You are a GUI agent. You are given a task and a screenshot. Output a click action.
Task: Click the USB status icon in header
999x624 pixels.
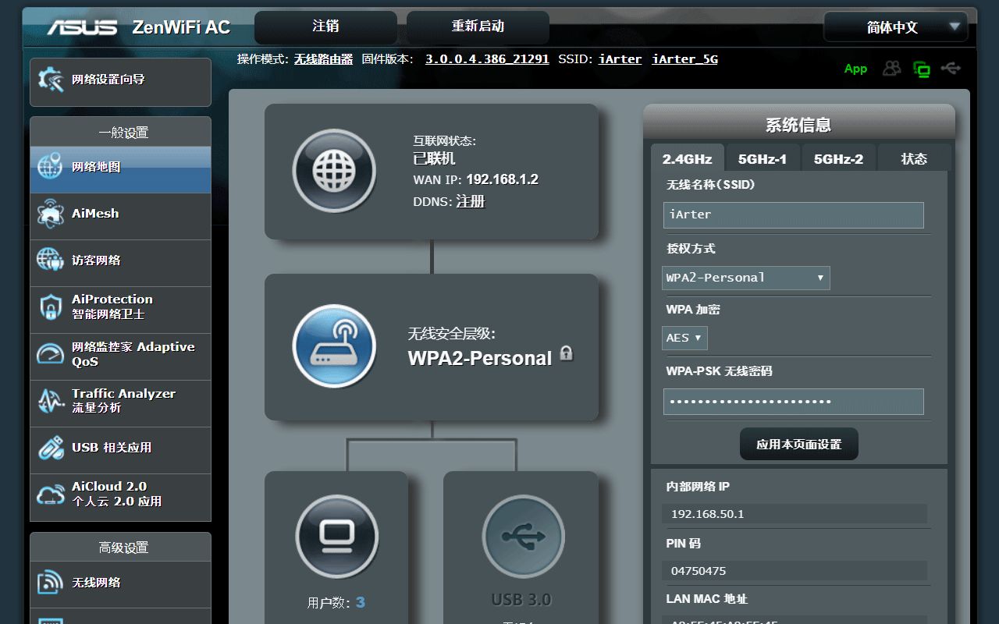click(x=951, y=69)
